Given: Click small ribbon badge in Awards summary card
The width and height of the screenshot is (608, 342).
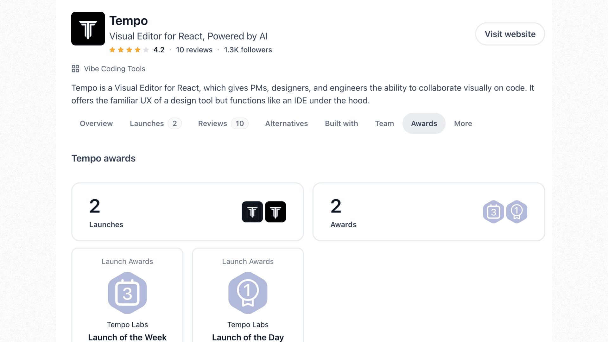Looking at the screenshot, I should click(x=517, y=212).
